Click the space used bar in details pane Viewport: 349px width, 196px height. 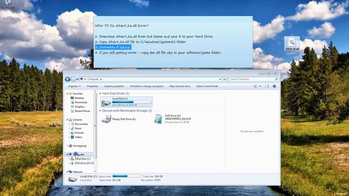click(127, 176)
